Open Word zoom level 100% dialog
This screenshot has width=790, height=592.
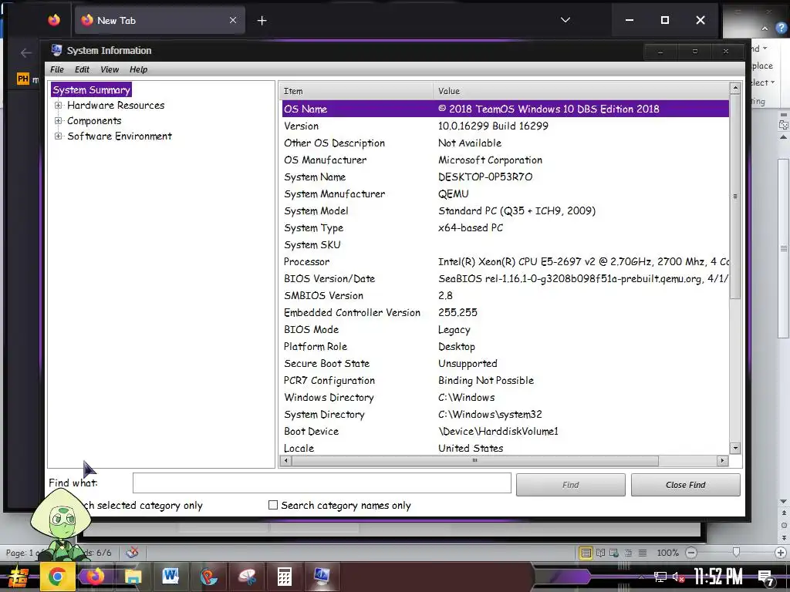point(667,553)
